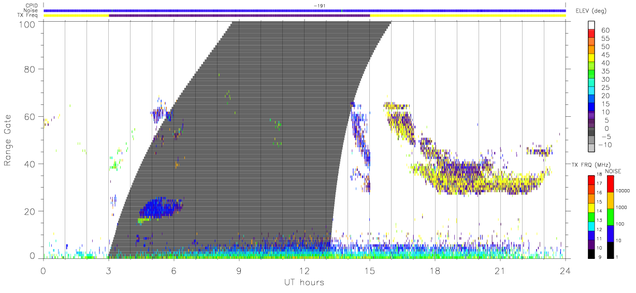Click Range Gate tick label '100'
This screenshot has width=636, height=293.
pos(28,24)
